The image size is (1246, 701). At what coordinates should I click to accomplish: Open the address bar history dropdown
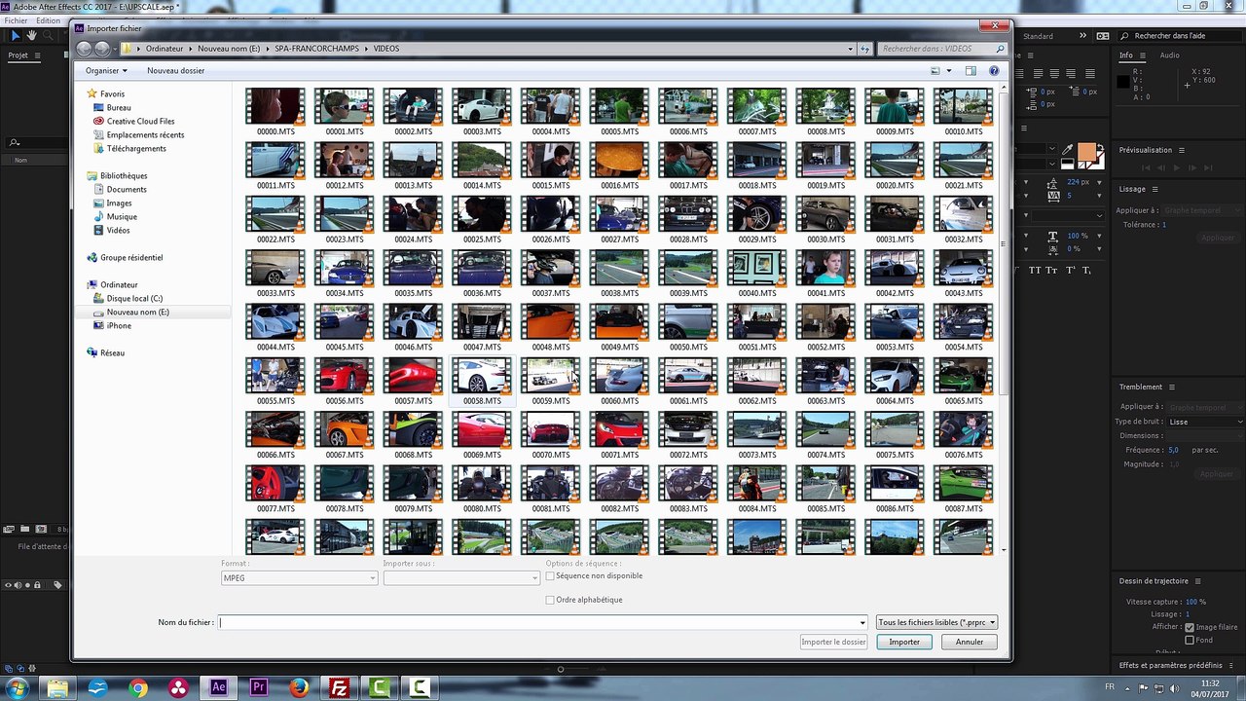(x=851, y=49)
